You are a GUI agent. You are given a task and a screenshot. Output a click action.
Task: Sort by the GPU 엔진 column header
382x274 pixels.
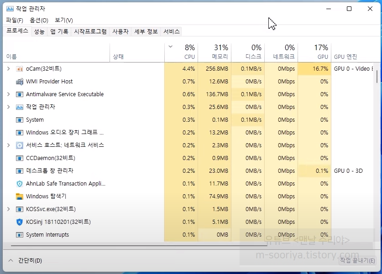click(x=352, y=52)
